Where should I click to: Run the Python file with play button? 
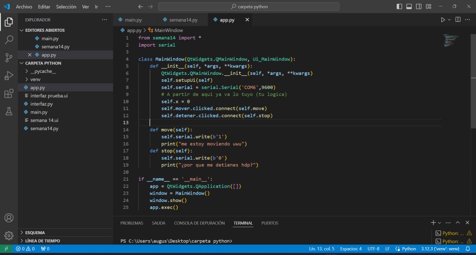click(x=443, y=20)
